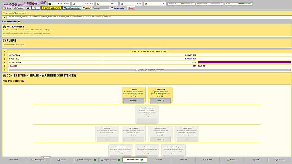Open the Options menu
The height and width of the screenshot is (164, 292).
click(19, 8)
